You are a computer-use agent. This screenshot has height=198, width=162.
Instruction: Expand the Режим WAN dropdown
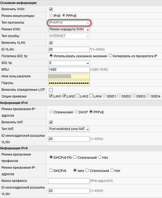tap(69, 29)
